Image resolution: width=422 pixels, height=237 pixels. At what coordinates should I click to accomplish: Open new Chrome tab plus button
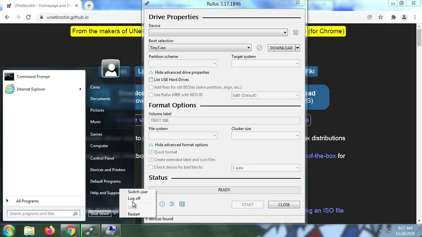pos(89,6)
